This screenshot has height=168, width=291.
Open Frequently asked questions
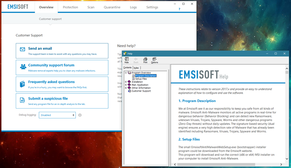[x=62, y=84]
